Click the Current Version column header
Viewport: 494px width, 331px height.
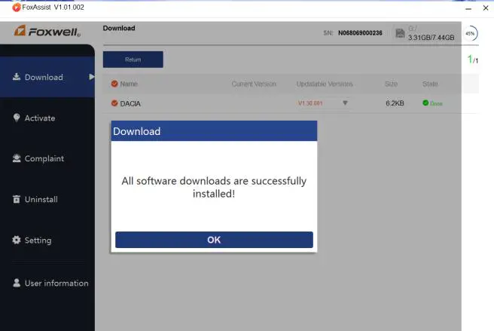[254, 84]
